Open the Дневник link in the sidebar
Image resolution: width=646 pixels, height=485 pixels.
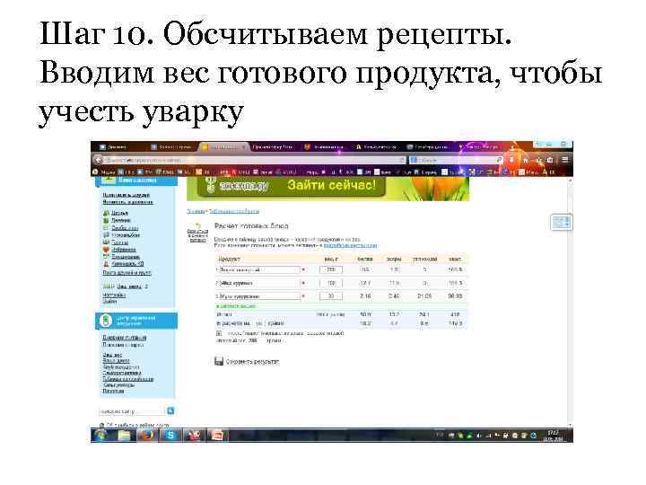(121, 220)
